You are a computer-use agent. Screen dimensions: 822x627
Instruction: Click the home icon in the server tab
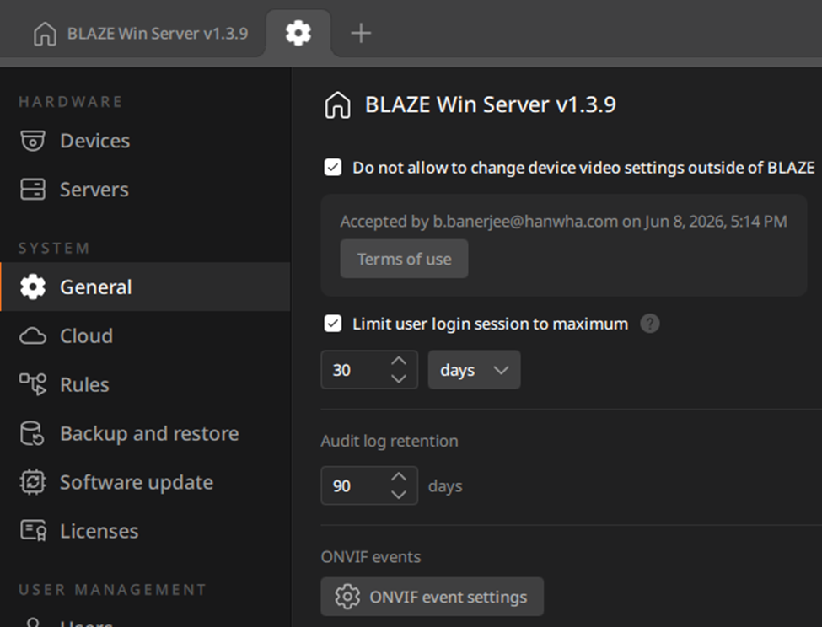45,34
